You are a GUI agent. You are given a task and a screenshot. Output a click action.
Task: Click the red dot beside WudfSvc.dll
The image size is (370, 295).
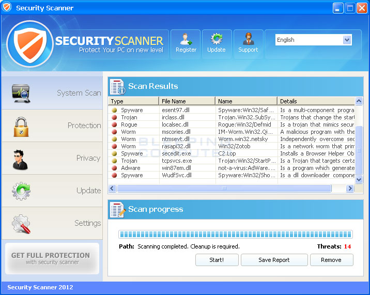coord(114,175)
